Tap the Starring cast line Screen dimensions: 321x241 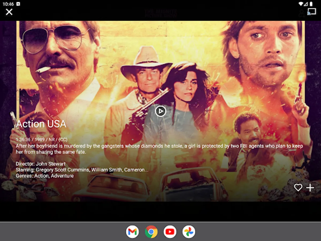(82, 170)
